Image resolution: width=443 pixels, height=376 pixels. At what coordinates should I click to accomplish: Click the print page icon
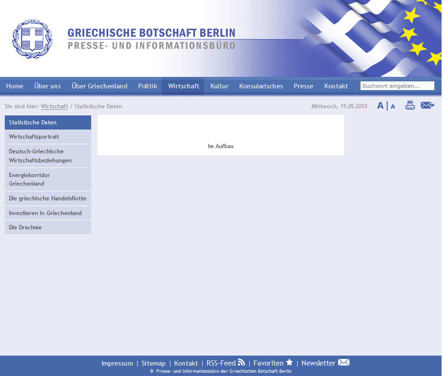[410, 105]
